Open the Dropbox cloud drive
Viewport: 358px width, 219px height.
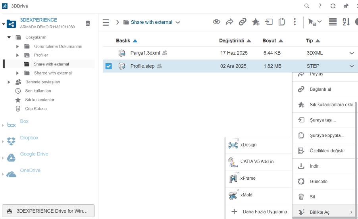pos(29,138)
